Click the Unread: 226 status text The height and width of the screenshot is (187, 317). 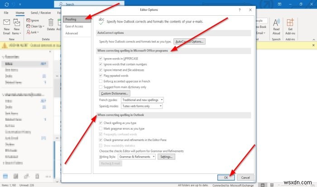(x=27, y=185)
